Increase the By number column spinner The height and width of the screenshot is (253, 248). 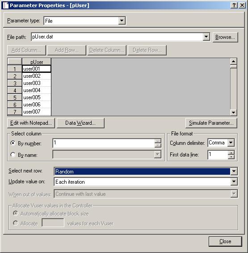(158, 141)
